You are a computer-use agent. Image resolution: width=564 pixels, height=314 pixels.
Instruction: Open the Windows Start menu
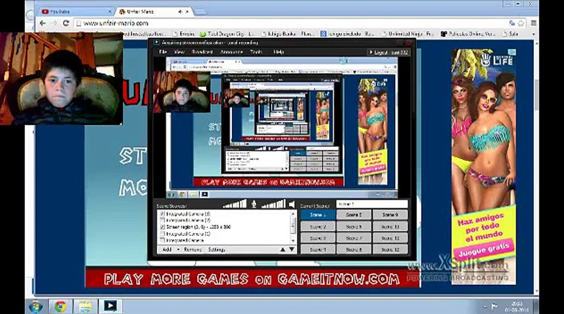click(36, 307)
